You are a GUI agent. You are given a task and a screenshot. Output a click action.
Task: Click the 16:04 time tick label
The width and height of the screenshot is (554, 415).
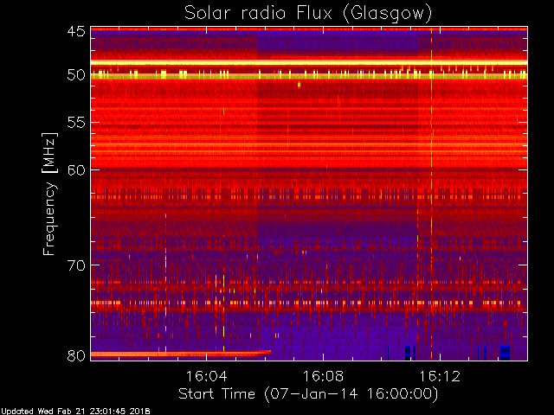206,376
